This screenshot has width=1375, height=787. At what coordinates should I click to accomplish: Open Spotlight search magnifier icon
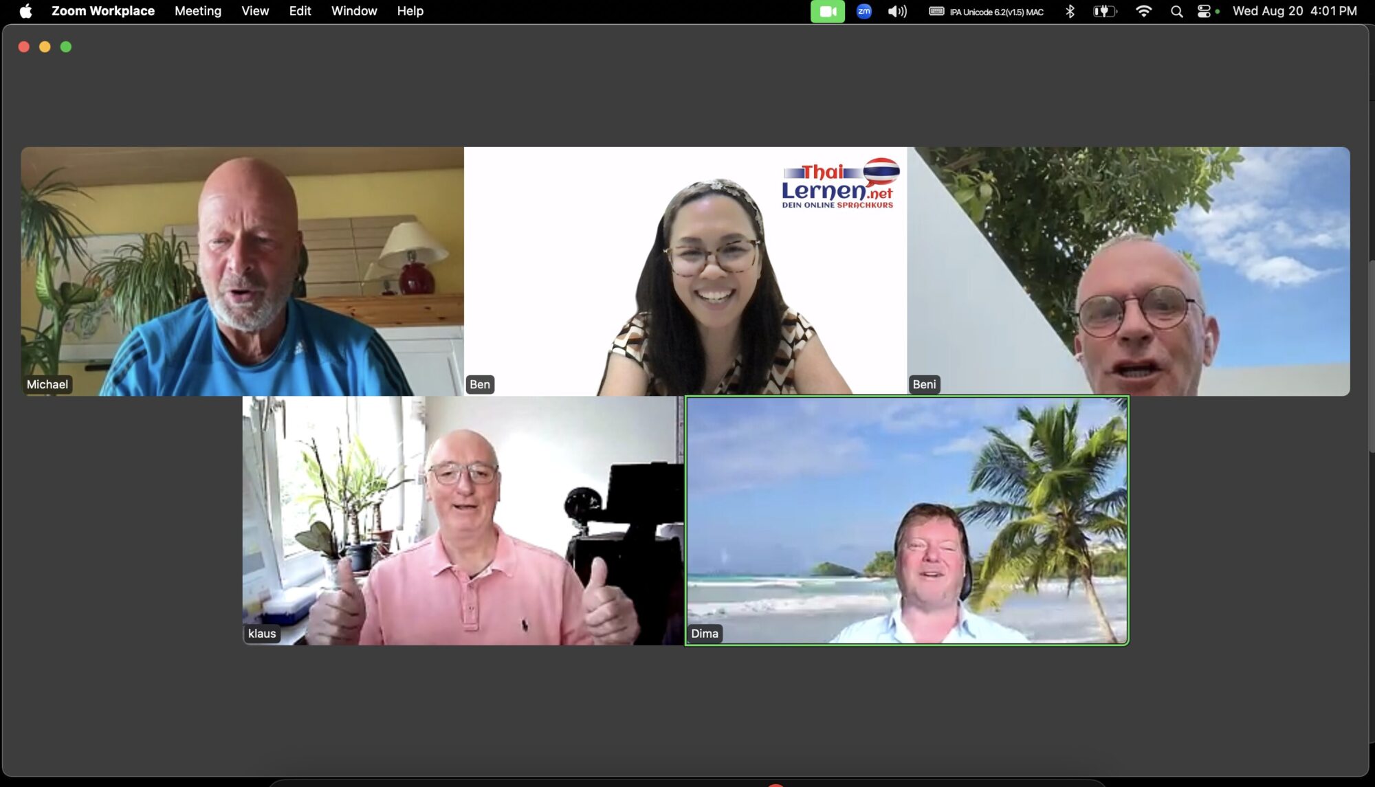click(1176, 11)
